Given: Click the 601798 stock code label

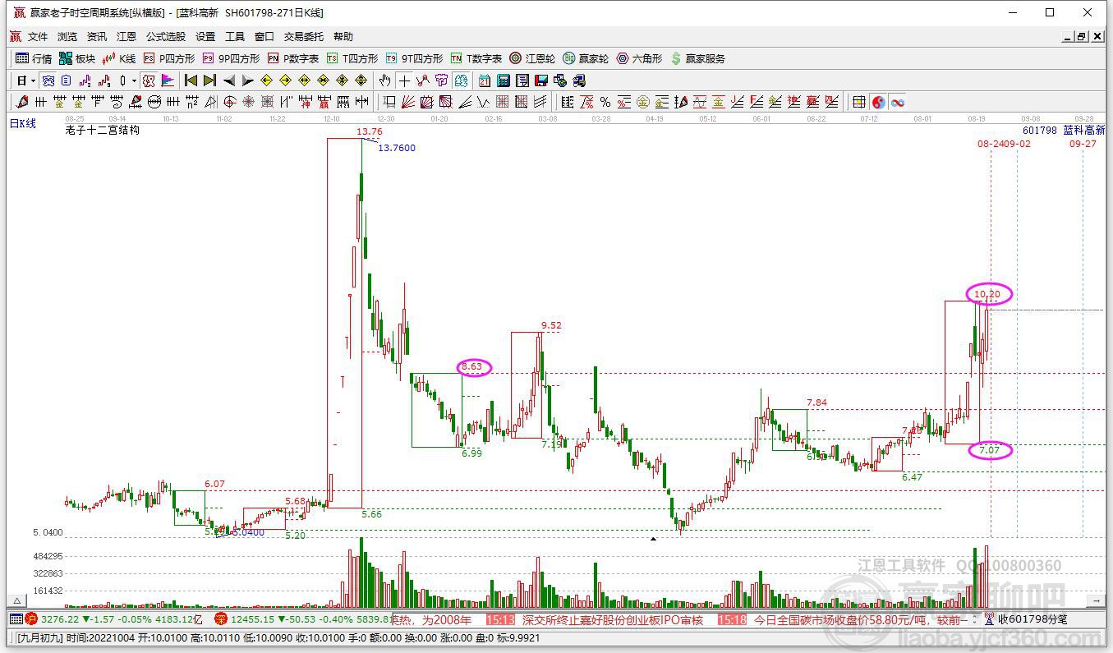Looking at the screenshot, I should 1040,131.
